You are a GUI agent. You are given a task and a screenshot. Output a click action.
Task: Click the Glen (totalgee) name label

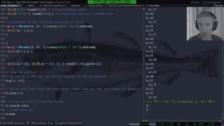[206, 2]
